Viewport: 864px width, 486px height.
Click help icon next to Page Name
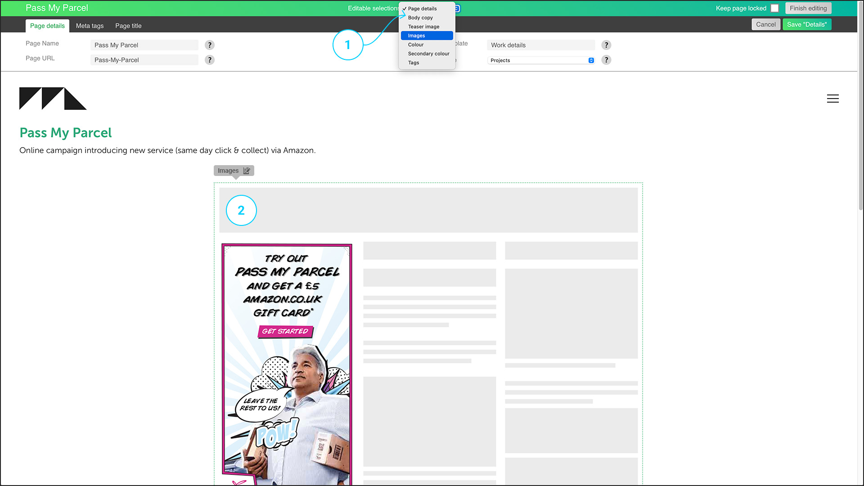click(x=209, y=45)
